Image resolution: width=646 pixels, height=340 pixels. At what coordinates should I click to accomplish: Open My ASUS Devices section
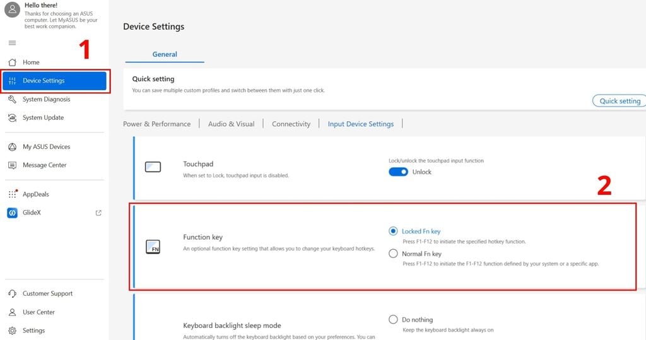(46, 147)
